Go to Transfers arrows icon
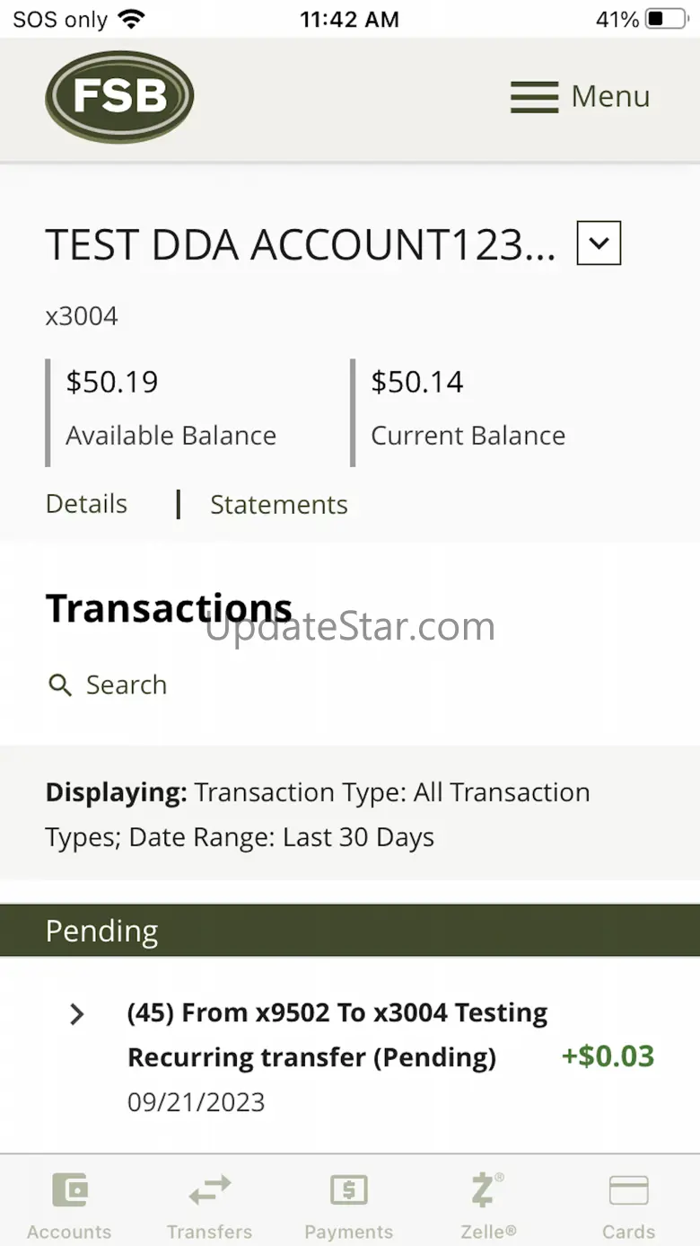The height and width of the screenshot is (1246, 700). click(x=209, y=1191)
